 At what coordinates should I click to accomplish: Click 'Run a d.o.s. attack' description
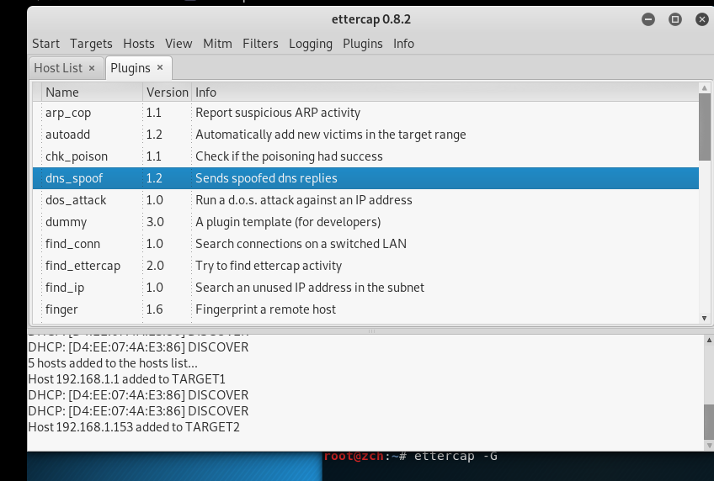304,200
